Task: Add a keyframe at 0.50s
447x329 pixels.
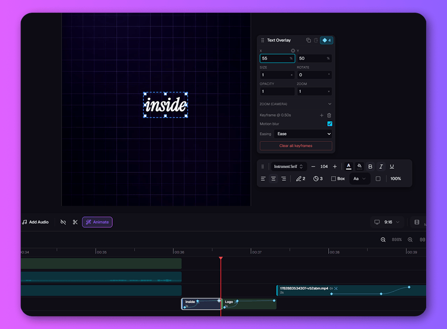Action: (322, 115)
